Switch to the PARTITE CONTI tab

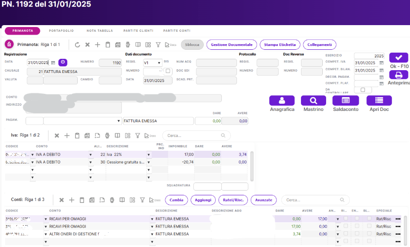tap(177, 31)
